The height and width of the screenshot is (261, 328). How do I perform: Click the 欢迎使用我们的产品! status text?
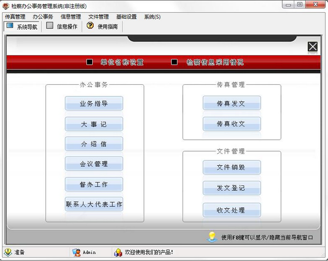click(x=149, y=252)
